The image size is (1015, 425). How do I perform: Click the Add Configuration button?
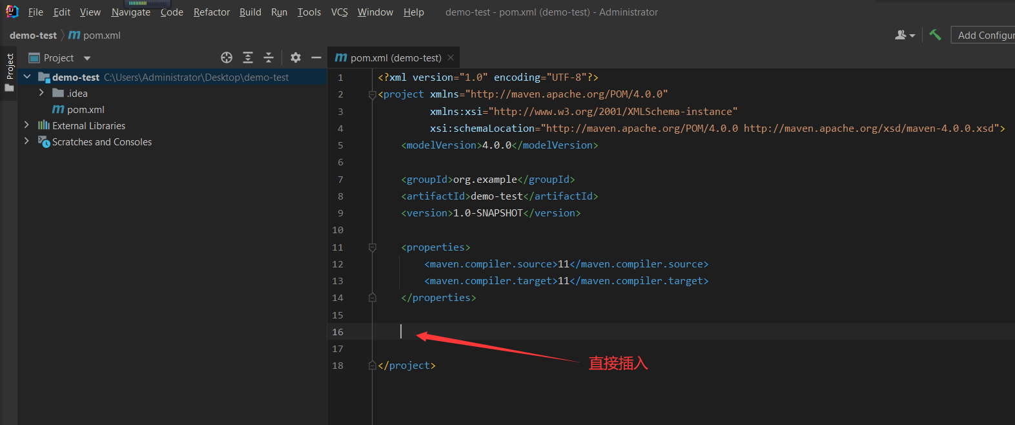click(983, 36)
